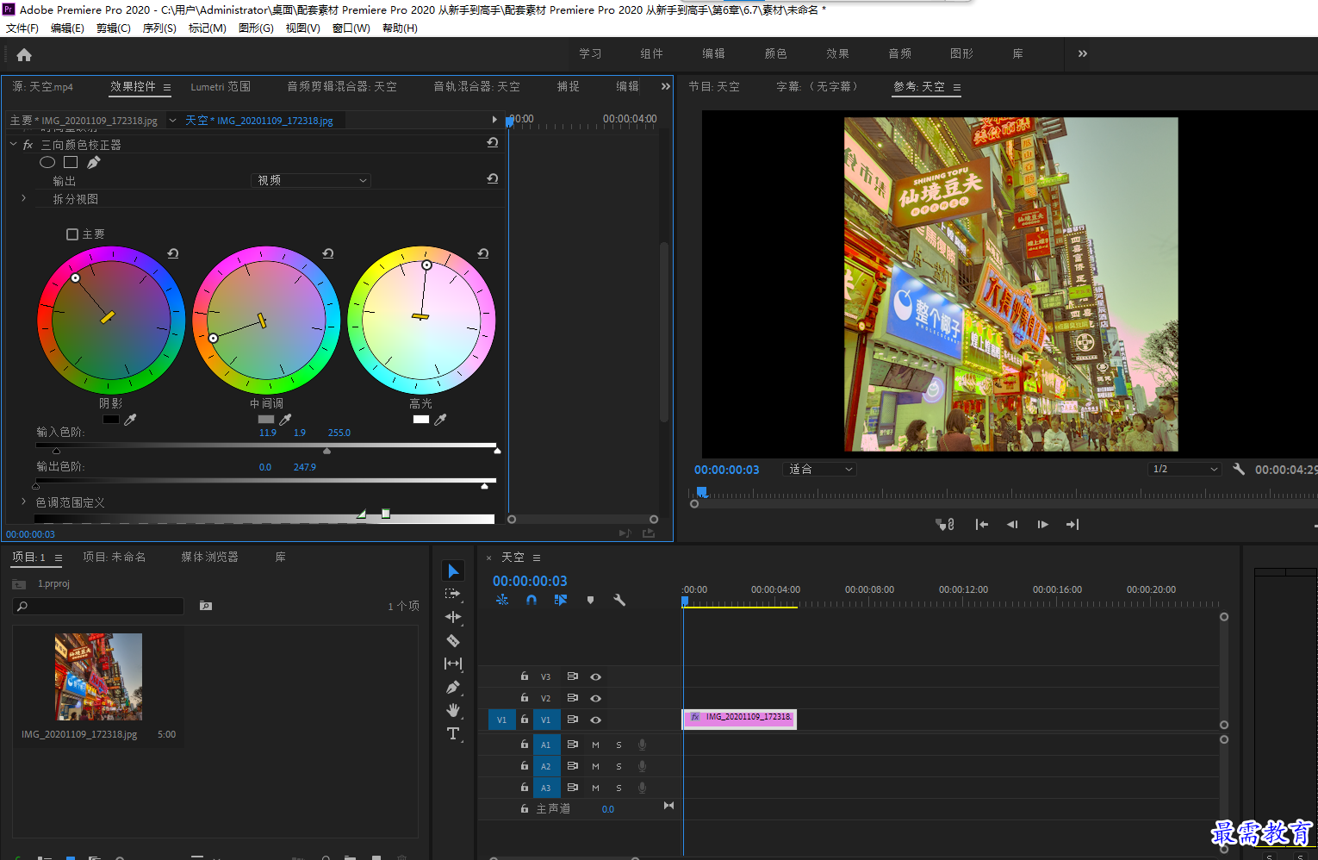Viewport: 1318px width, 860px height.
Task: Open the Fit zoom level dropdown
Action: pos(820,469)
